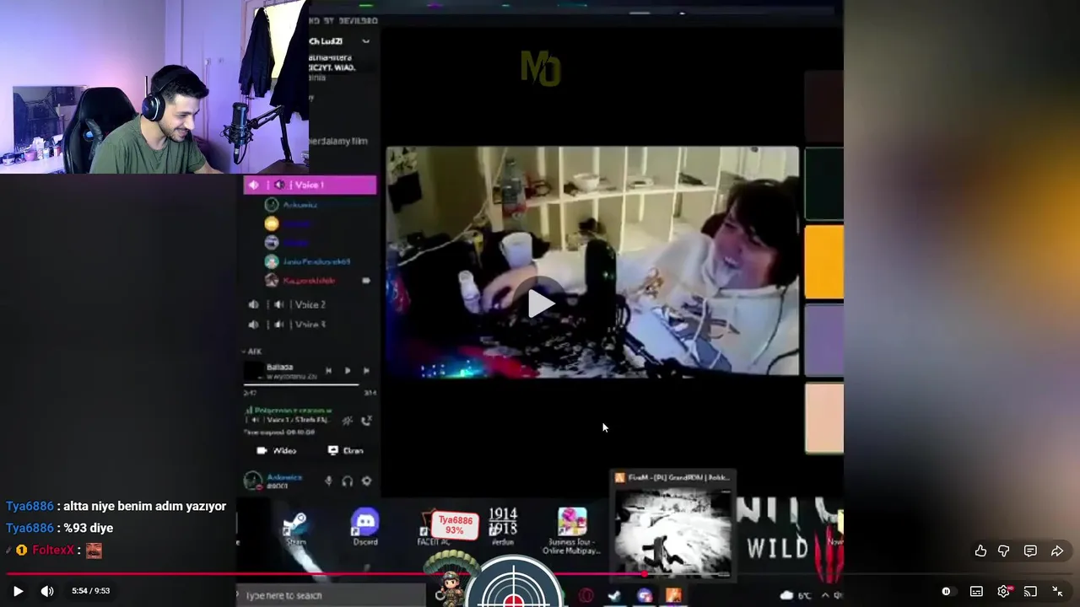The image size is (1080, 607).
Task: Exit fullscreen mode
Action: tap(1057, 592)
